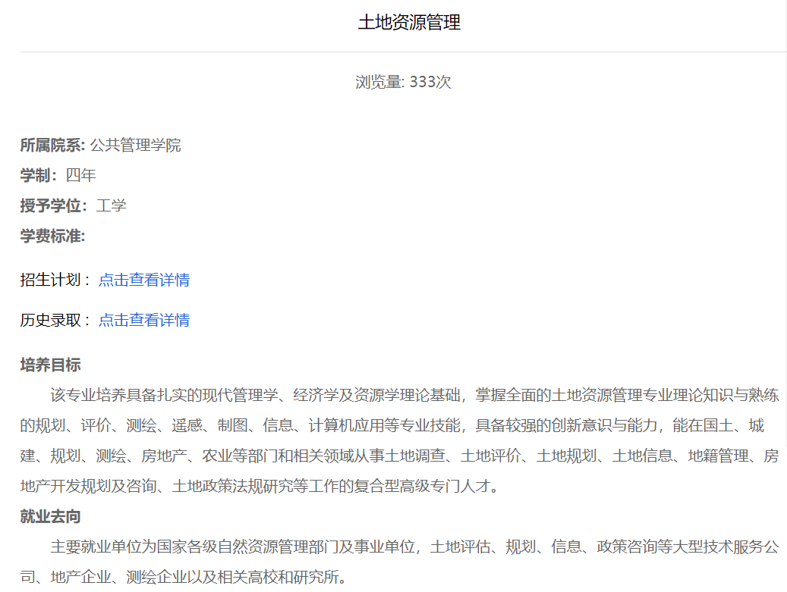Click the program length value 四年
The image size is (787, 592).
80,175
